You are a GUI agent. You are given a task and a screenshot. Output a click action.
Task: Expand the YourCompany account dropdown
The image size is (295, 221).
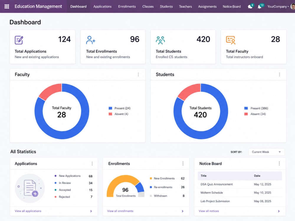tap(278, 6)
